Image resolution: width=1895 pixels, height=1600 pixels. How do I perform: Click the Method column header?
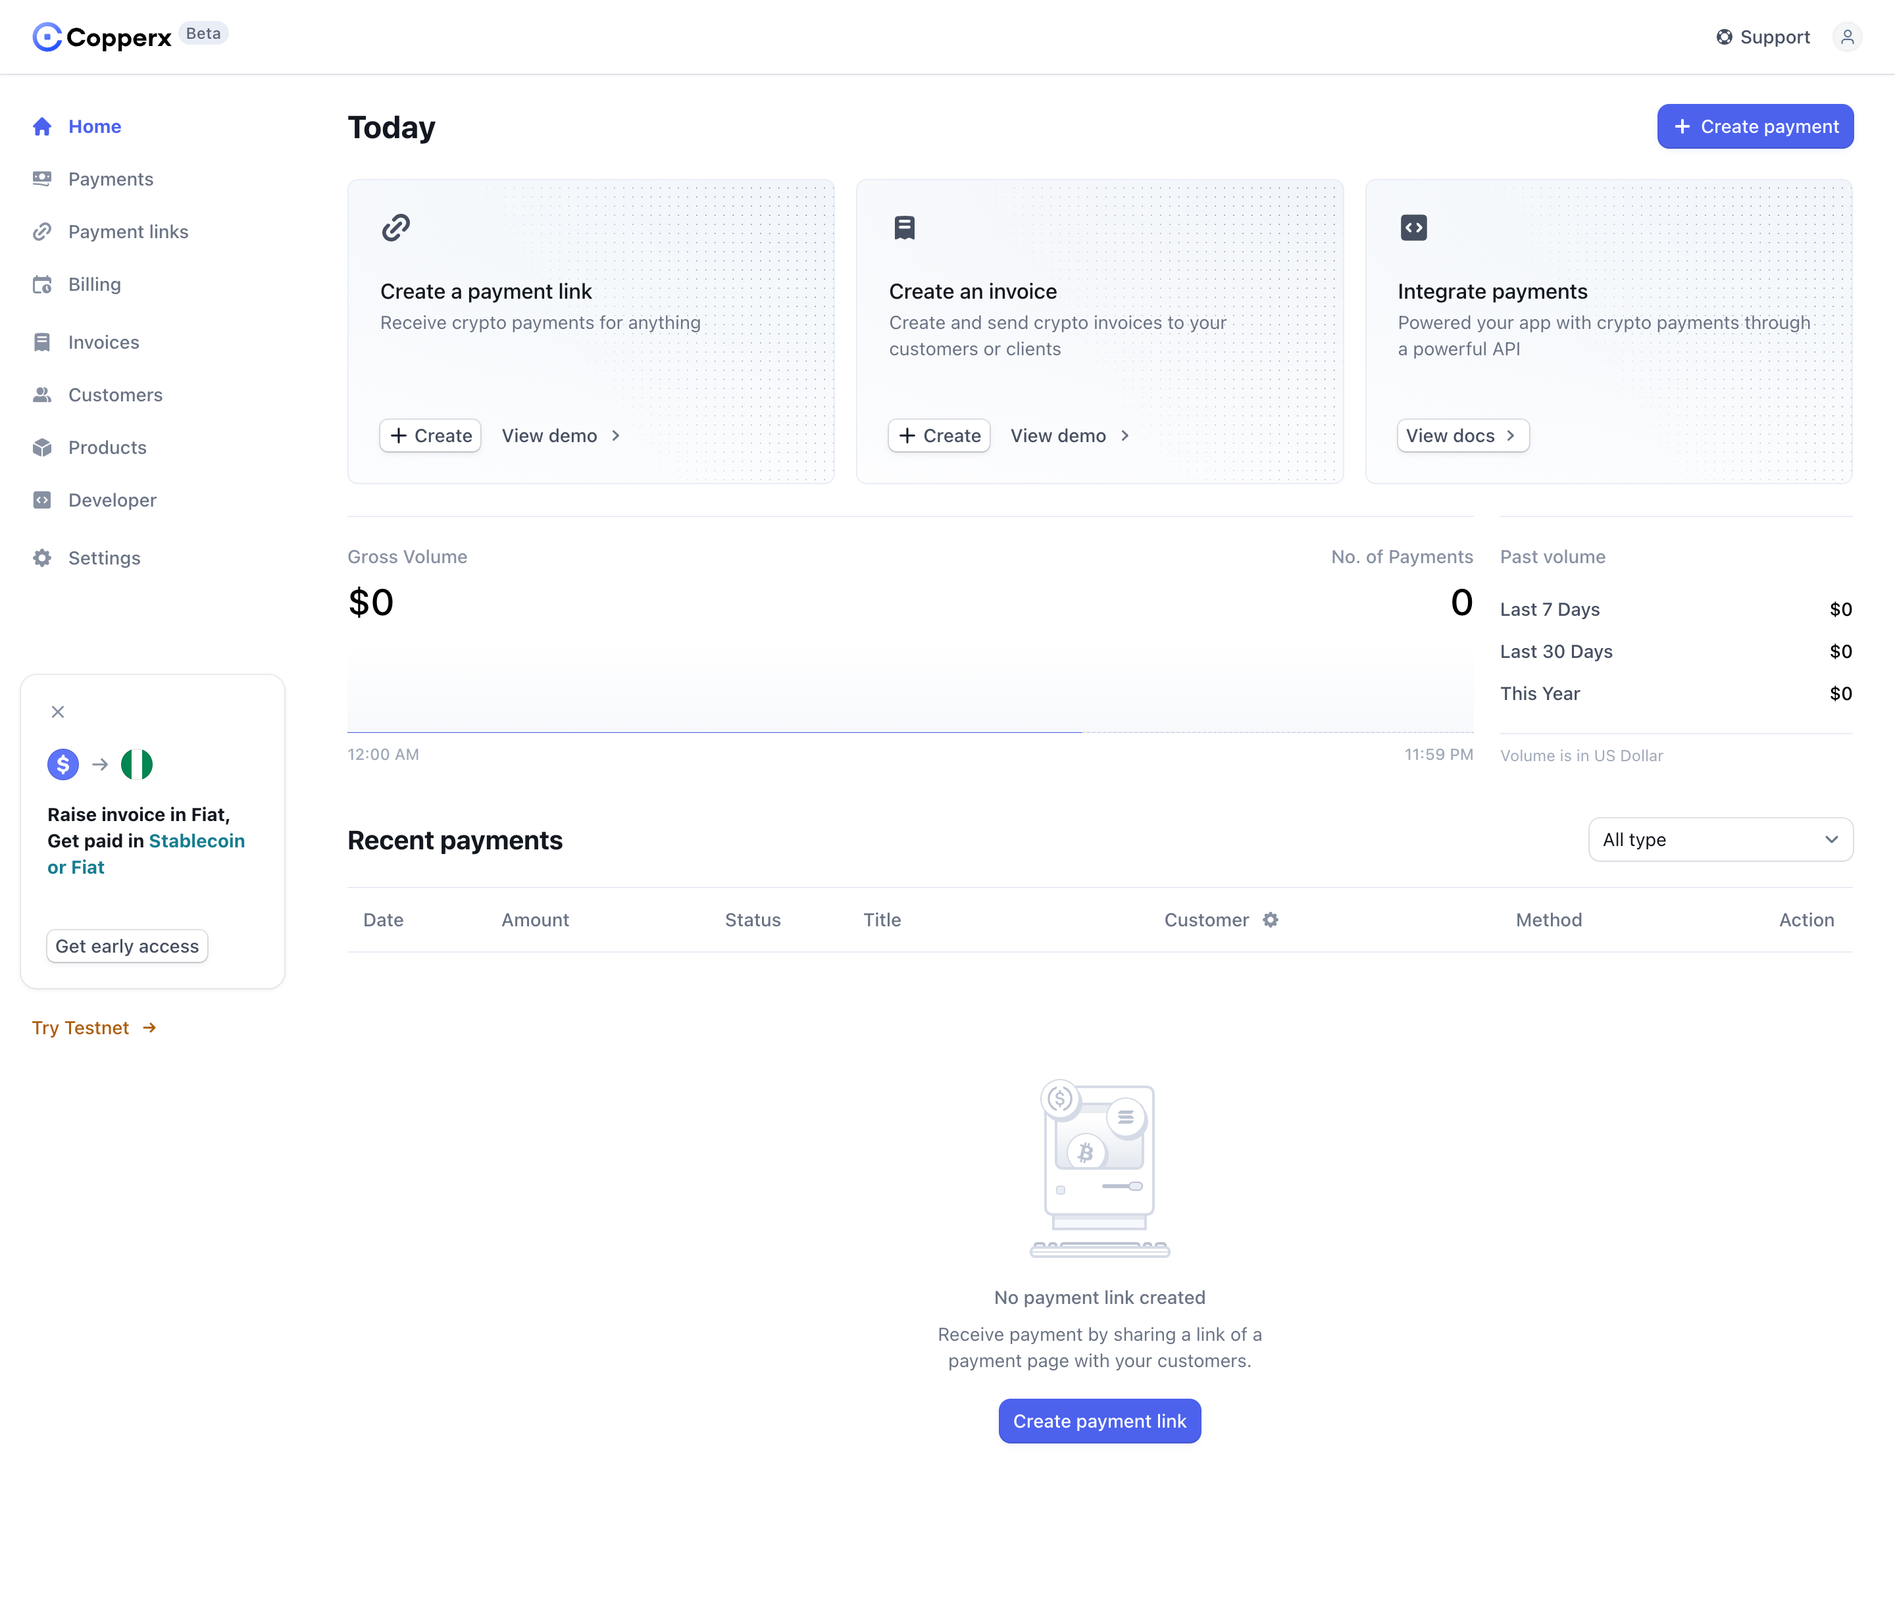(1548, 920)
